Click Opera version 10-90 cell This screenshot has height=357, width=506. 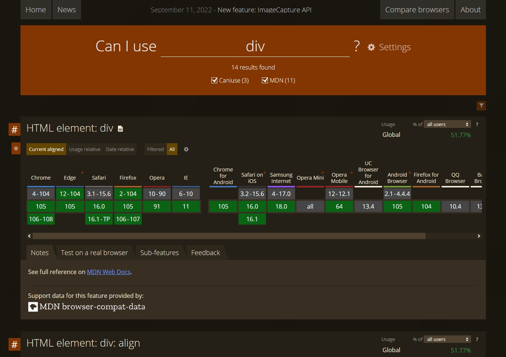click(157, 194)
